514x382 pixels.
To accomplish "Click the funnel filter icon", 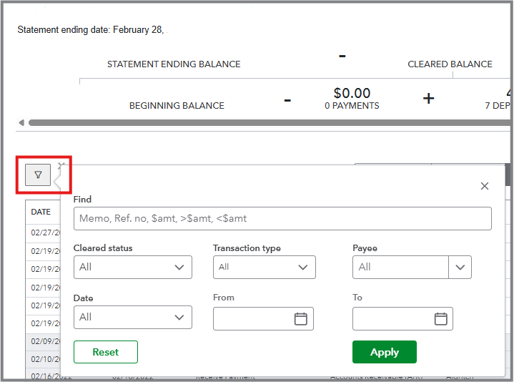I will [x=38, y=175].
